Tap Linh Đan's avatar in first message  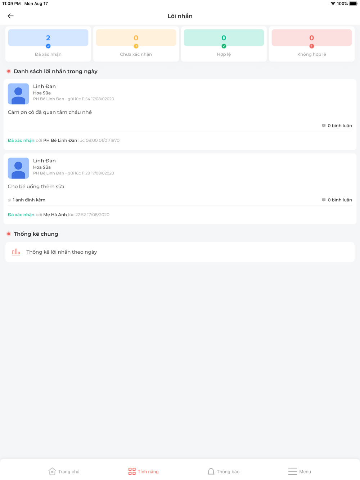pos(18,94)
